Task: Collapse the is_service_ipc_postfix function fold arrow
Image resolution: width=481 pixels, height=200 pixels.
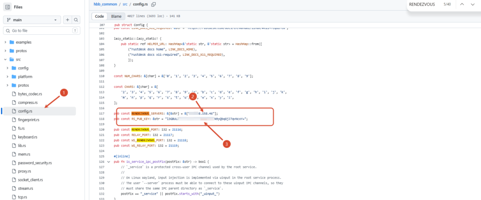Action: click(x=108, y=161)
